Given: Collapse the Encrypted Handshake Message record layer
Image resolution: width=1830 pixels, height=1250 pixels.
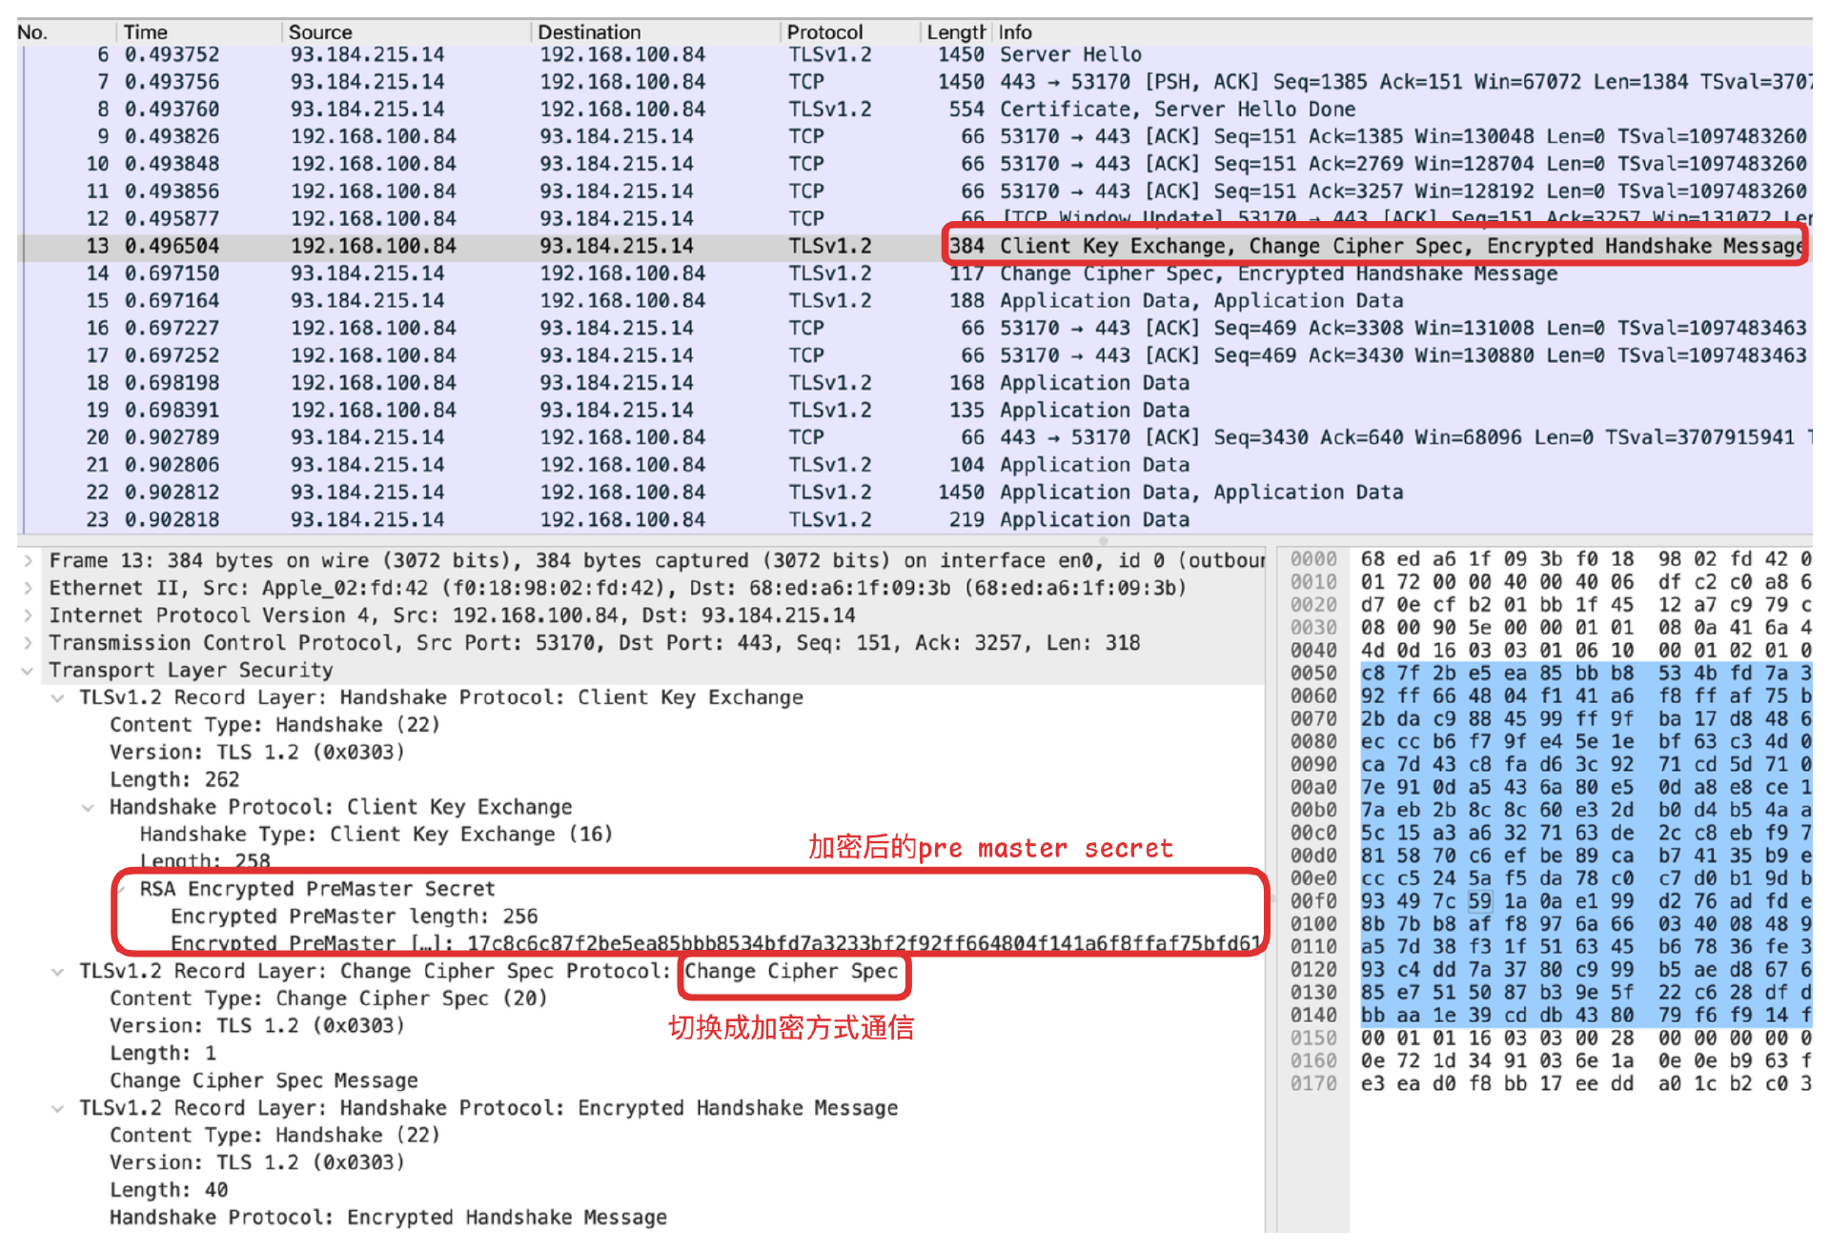Looking at the screenshot, I should point(58,1109).
